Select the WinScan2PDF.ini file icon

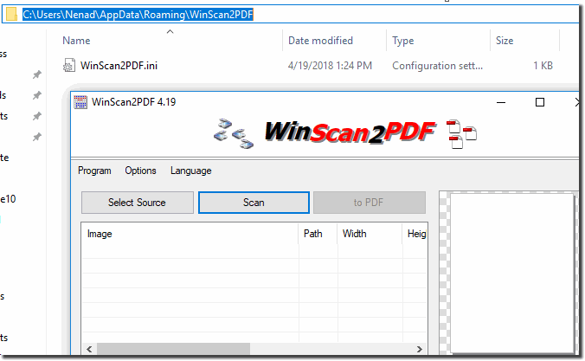point(69,65)
